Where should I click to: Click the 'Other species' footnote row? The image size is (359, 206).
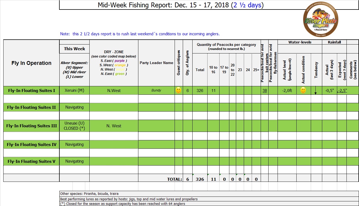[x=89, y=194]
